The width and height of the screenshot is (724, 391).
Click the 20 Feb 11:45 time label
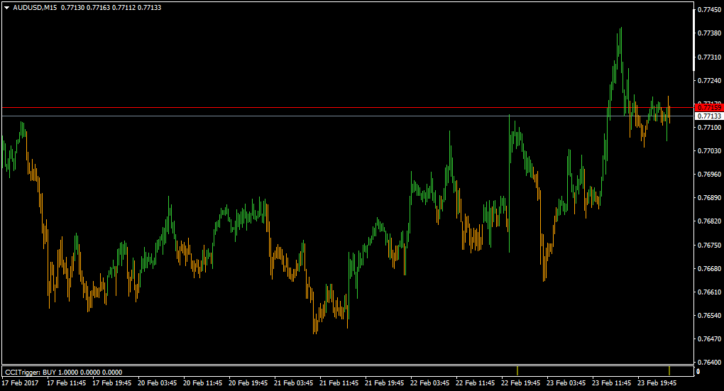(x=203, y=383)
